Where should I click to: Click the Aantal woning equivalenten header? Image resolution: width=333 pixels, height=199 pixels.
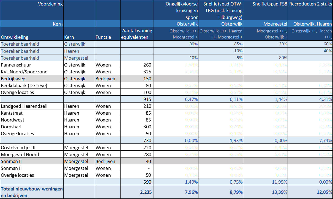pos(137,34)
